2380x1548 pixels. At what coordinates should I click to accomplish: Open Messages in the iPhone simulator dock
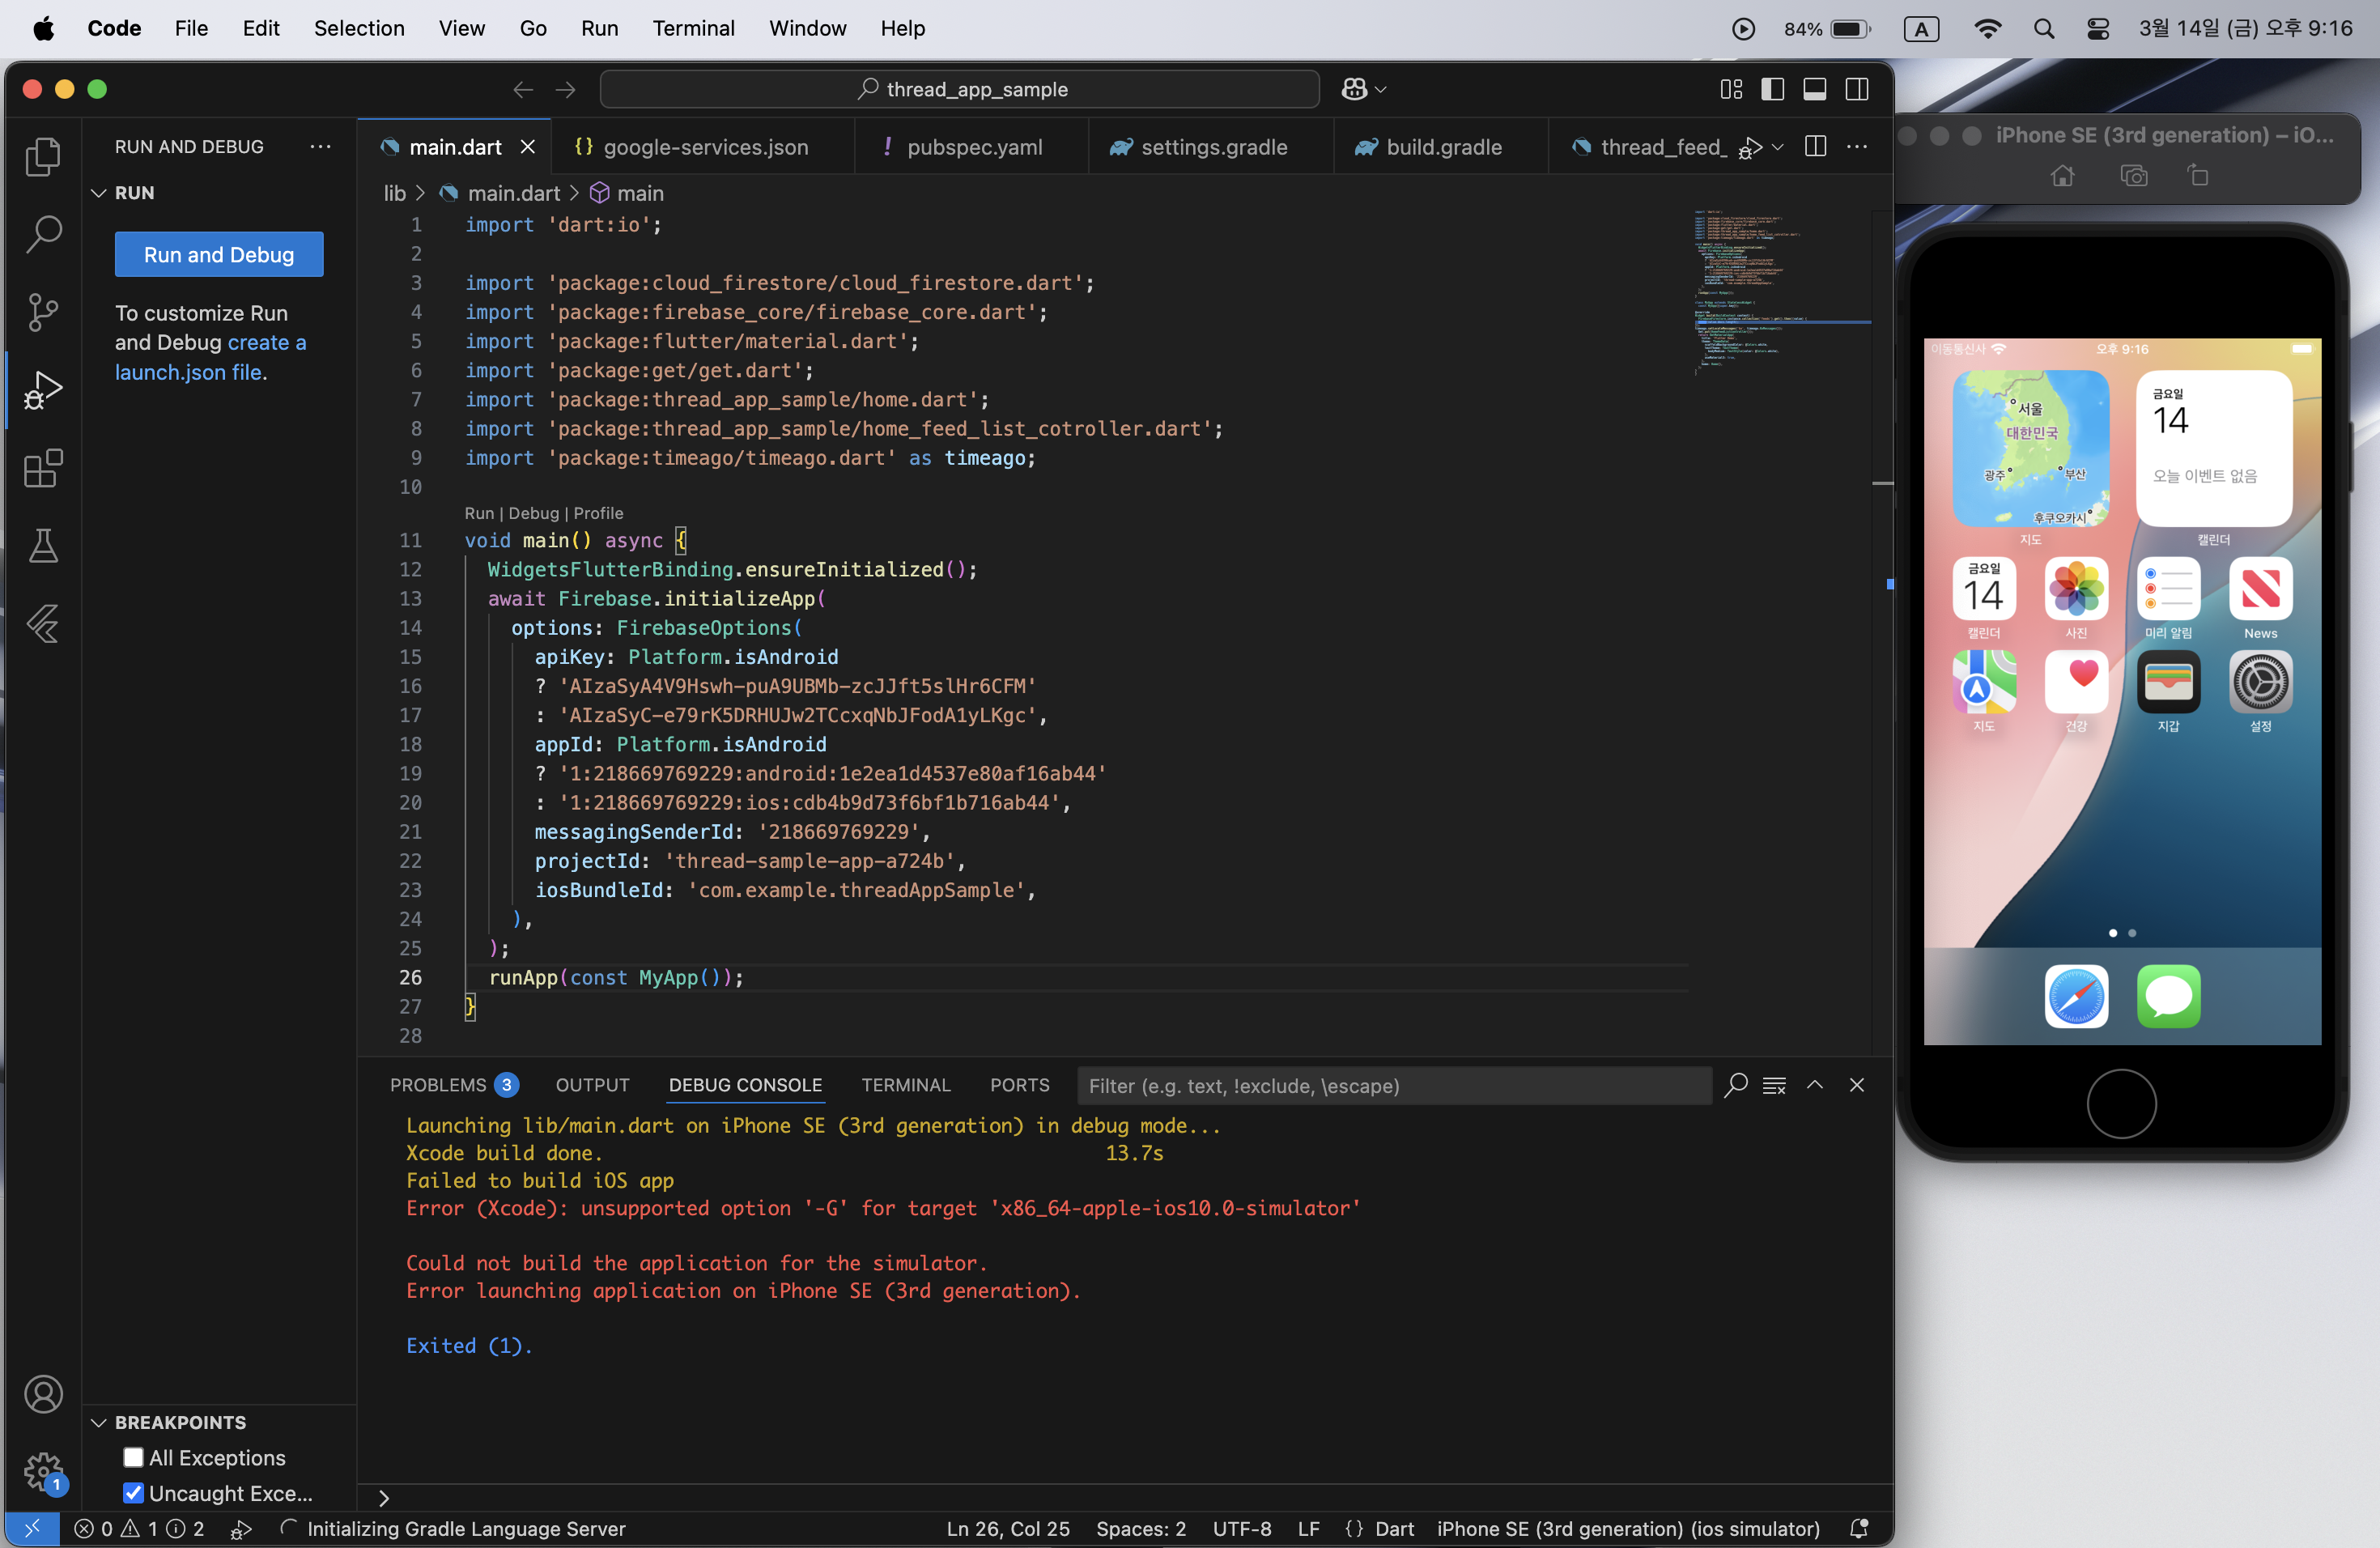point(2168,996)
